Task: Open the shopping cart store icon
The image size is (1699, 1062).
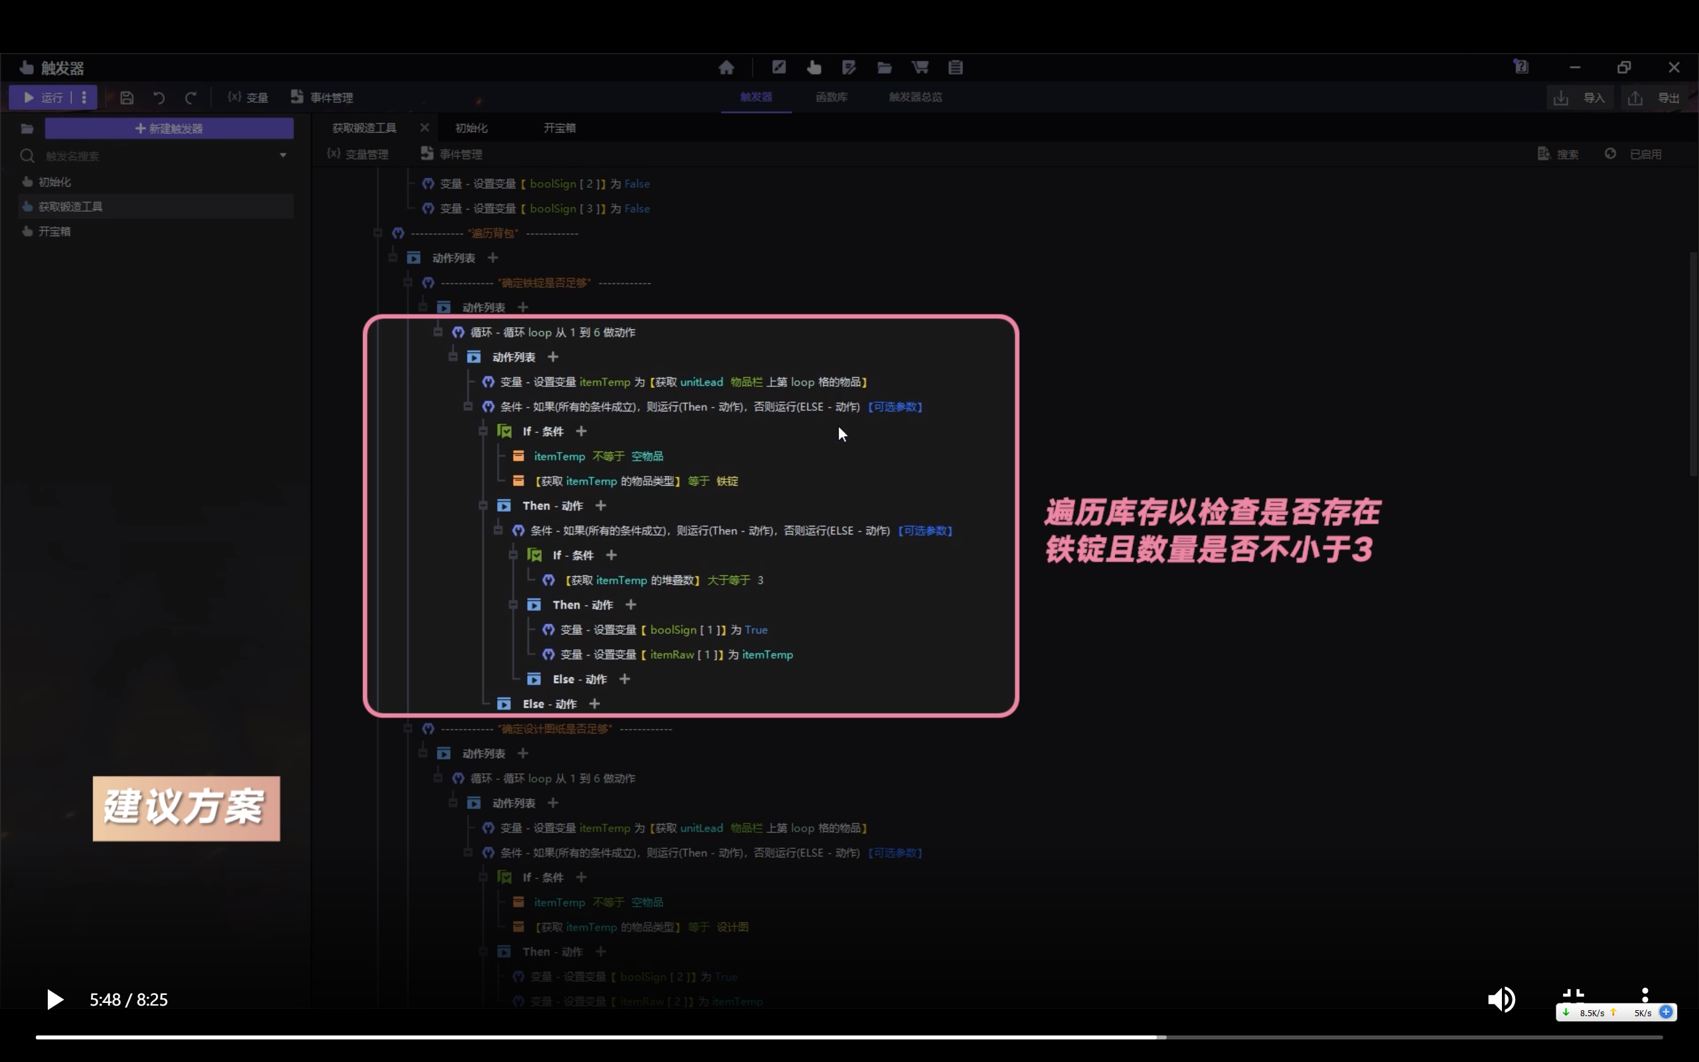Action: tap(920, 68)
